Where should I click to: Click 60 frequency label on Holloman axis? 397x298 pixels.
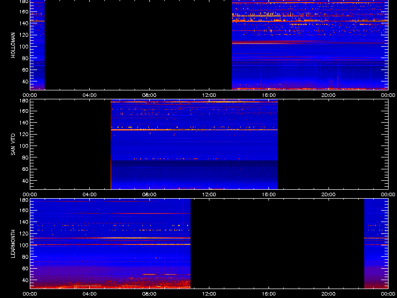pyautogui.click(x=25, y=70)
